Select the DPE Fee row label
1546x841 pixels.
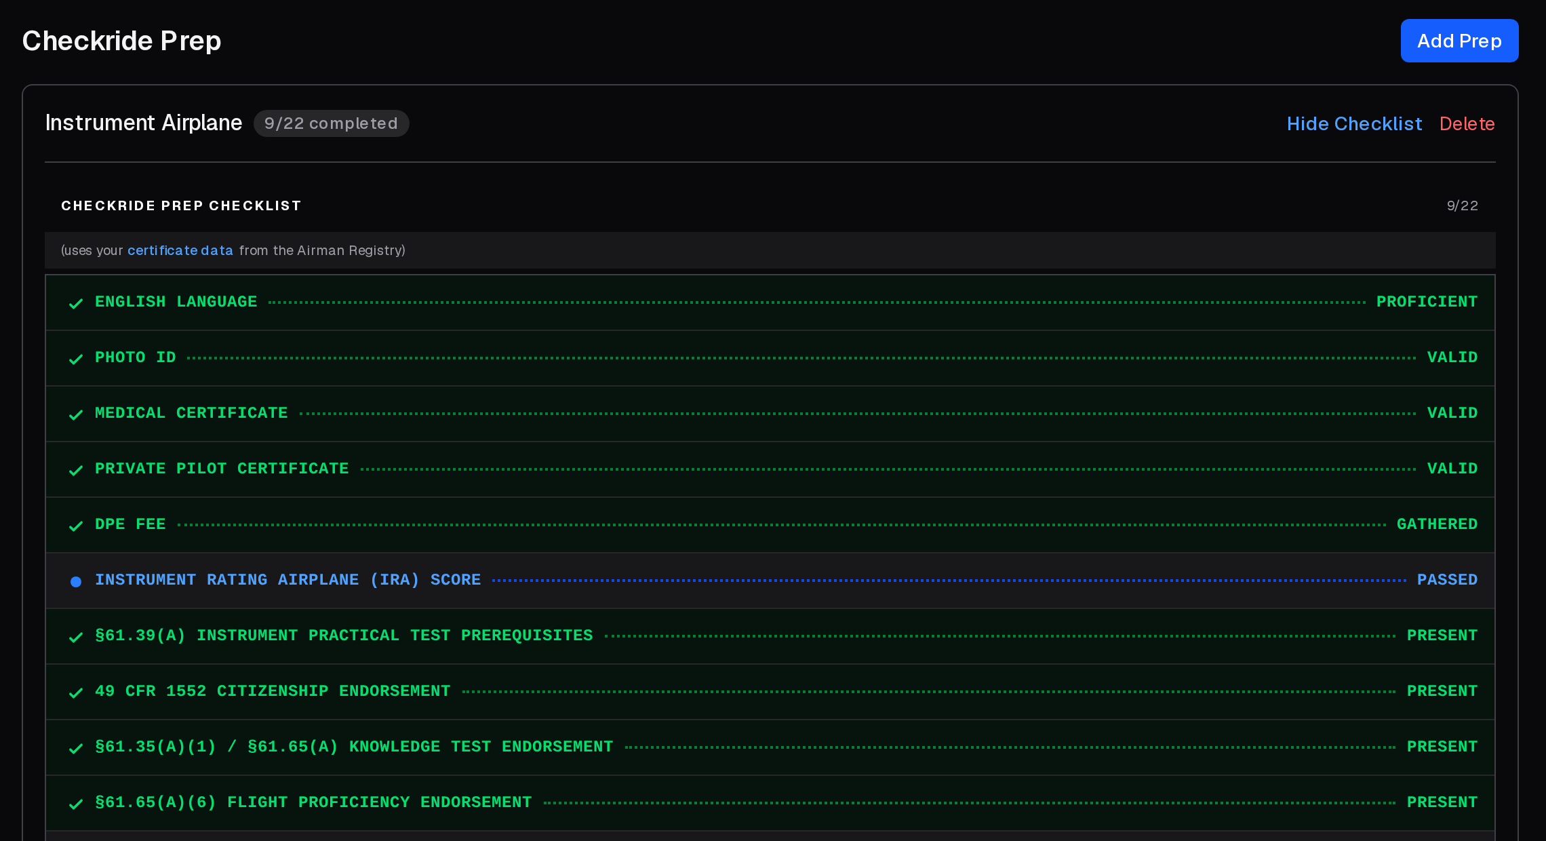pos(130,524)
